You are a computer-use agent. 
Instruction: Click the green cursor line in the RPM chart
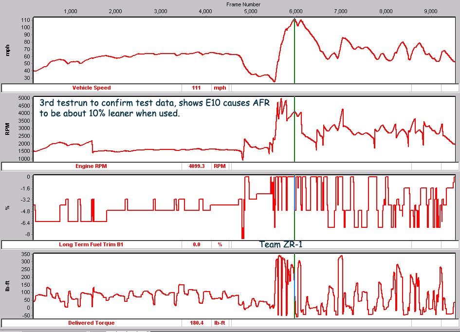click(294, 141)
